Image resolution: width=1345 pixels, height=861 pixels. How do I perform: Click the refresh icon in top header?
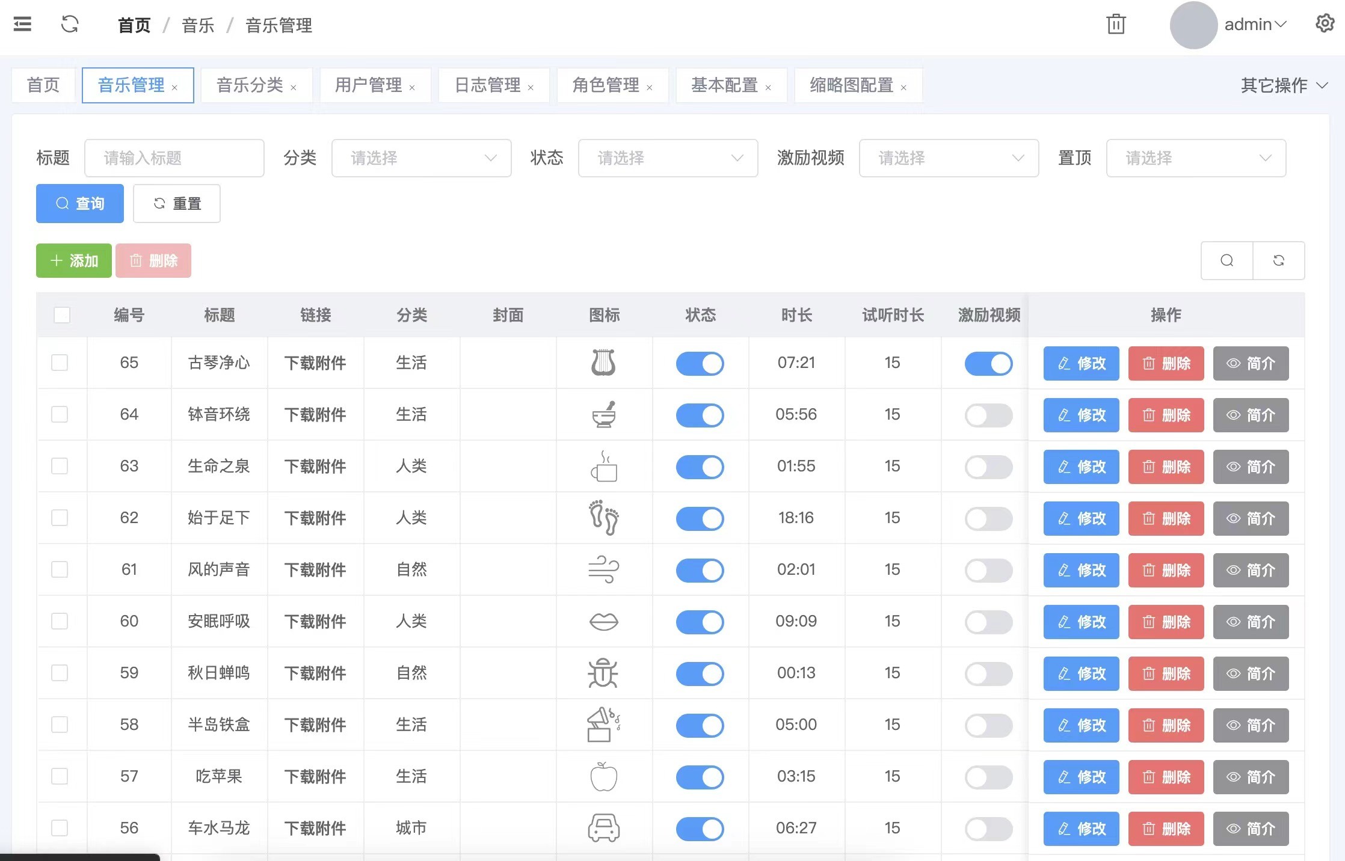click(70, 25)
